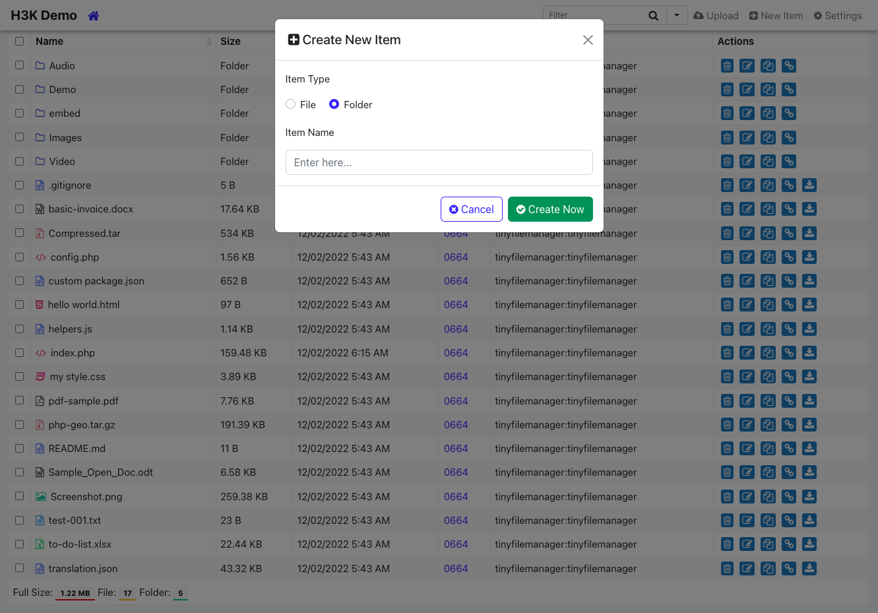Open the Settings menu item
This screenshot has height=613, width=878.
pos(838,16)
